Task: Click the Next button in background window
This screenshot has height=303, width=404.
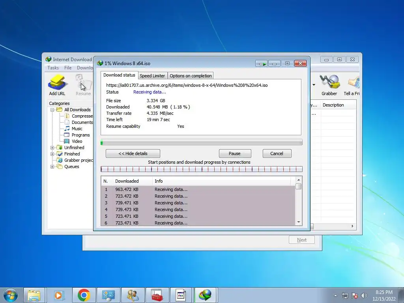Action: point(302,240)
